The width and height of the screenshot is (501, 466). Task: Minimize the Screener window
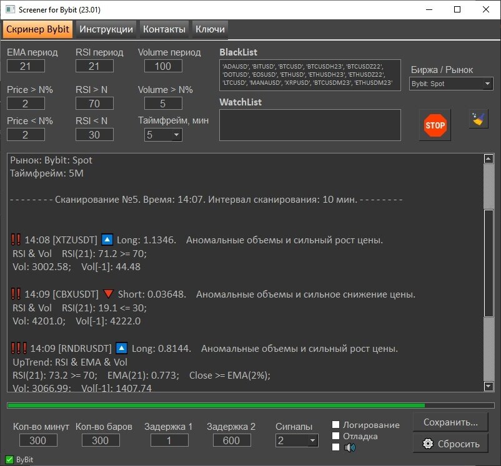(429, 9)
